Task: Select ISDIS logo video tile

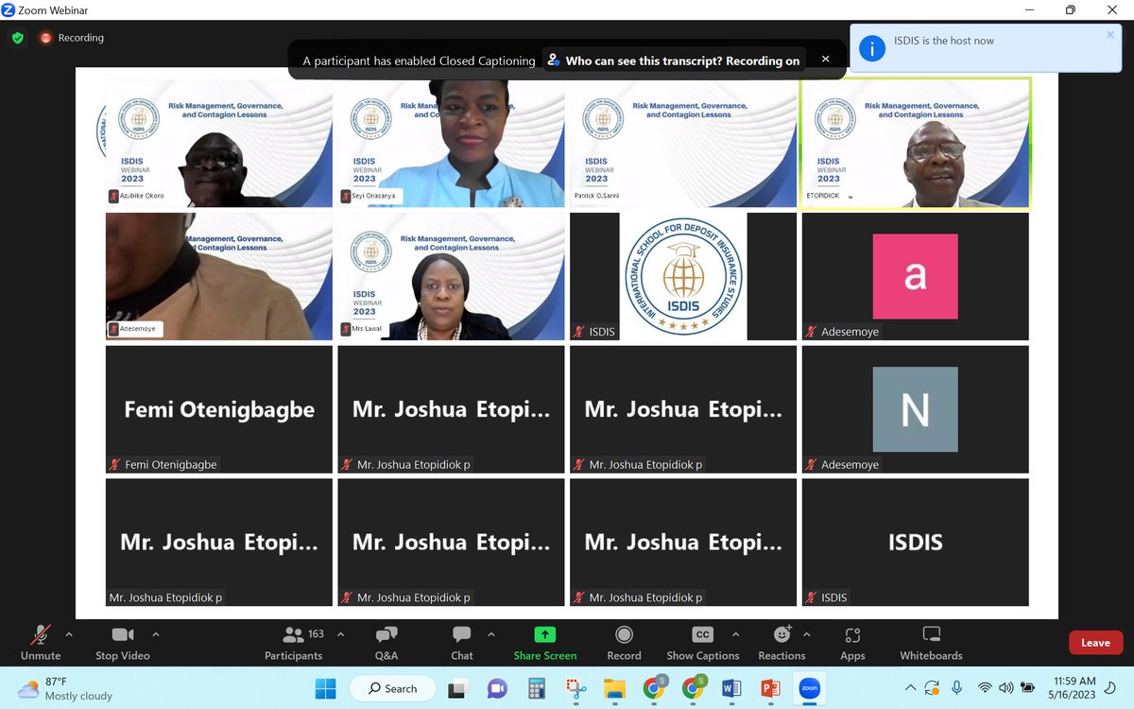Action: pos(683,276)
